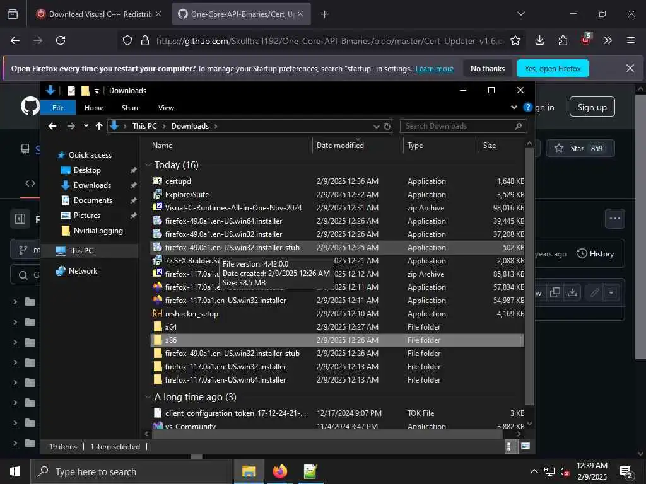Click muted volume tray icon

point(563,471)
